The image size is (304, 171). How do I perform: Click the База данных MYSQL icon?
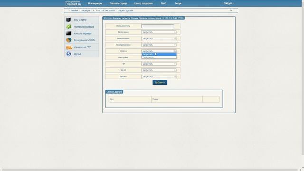click(x=68, y=40)
